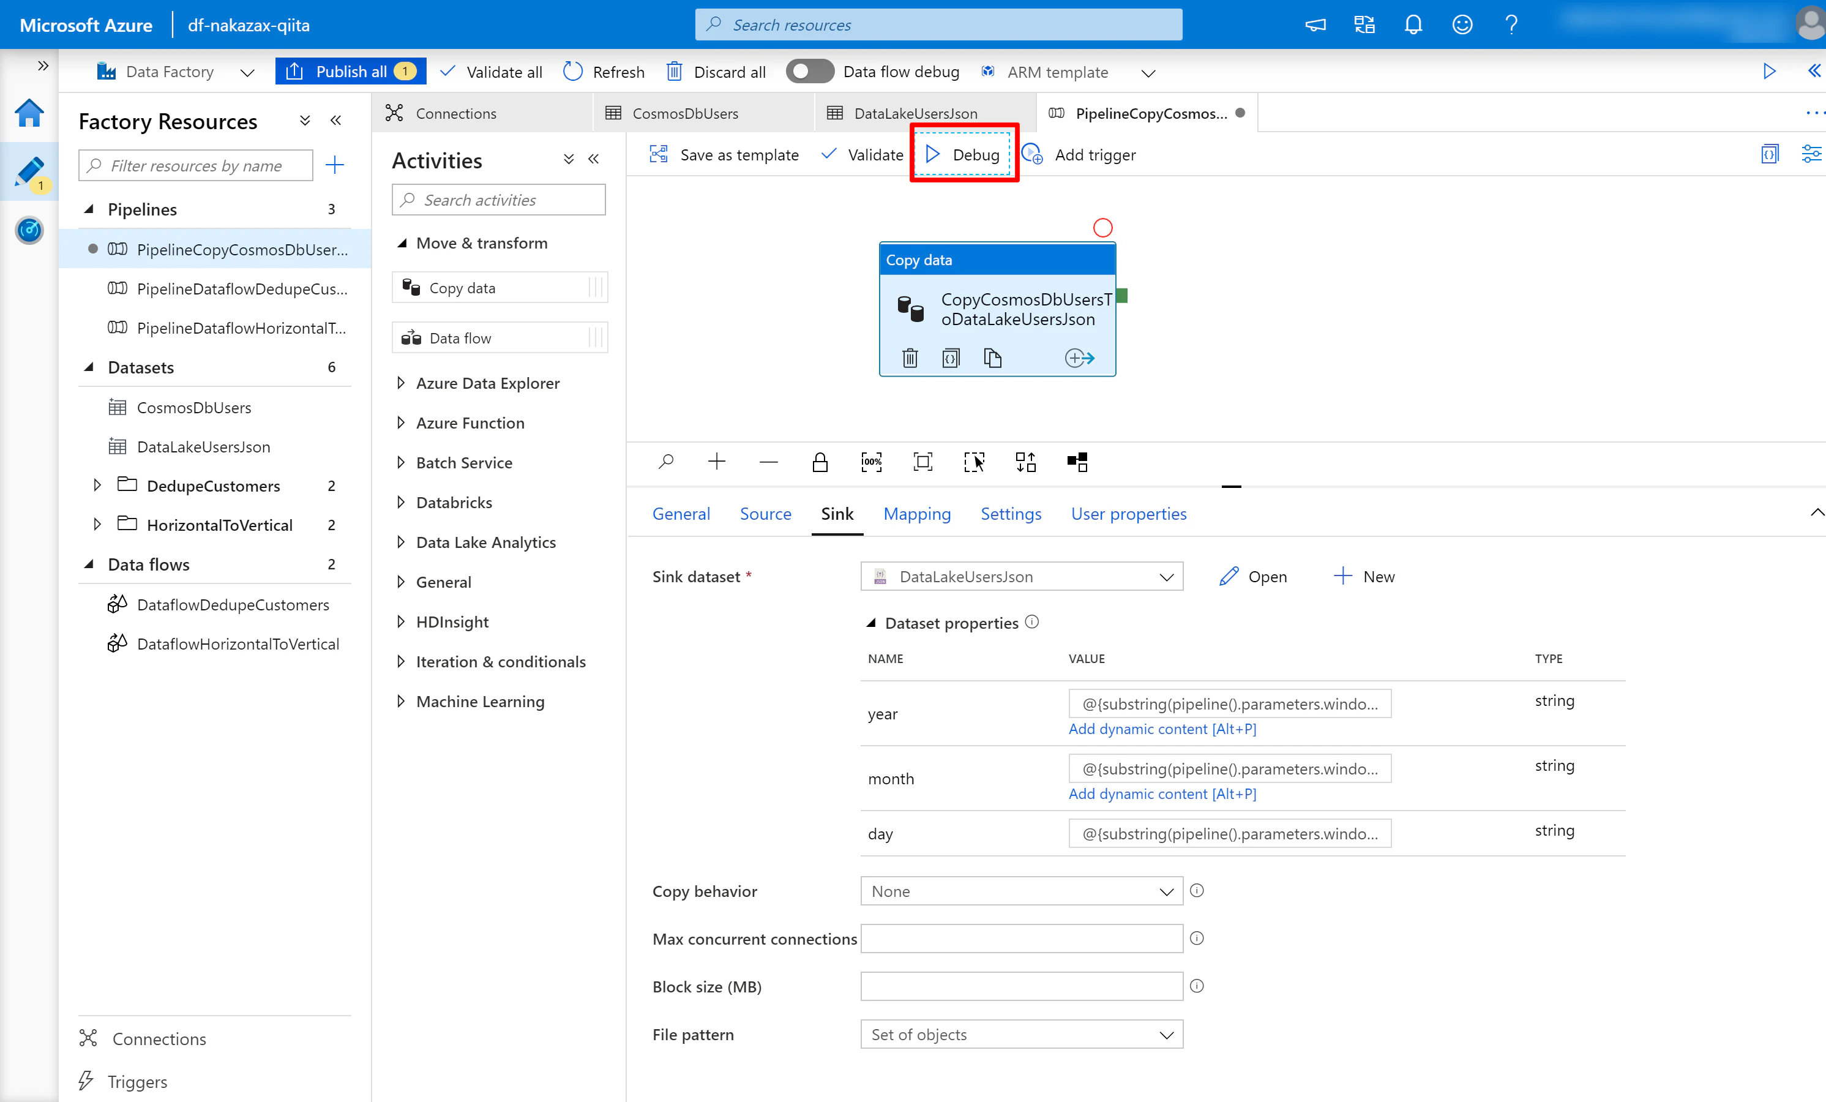
Task: Click the Debug button
Action: 963,154
